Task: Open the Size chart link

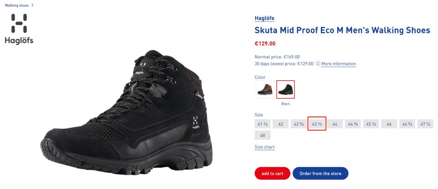Action: [x=265, y=147]
